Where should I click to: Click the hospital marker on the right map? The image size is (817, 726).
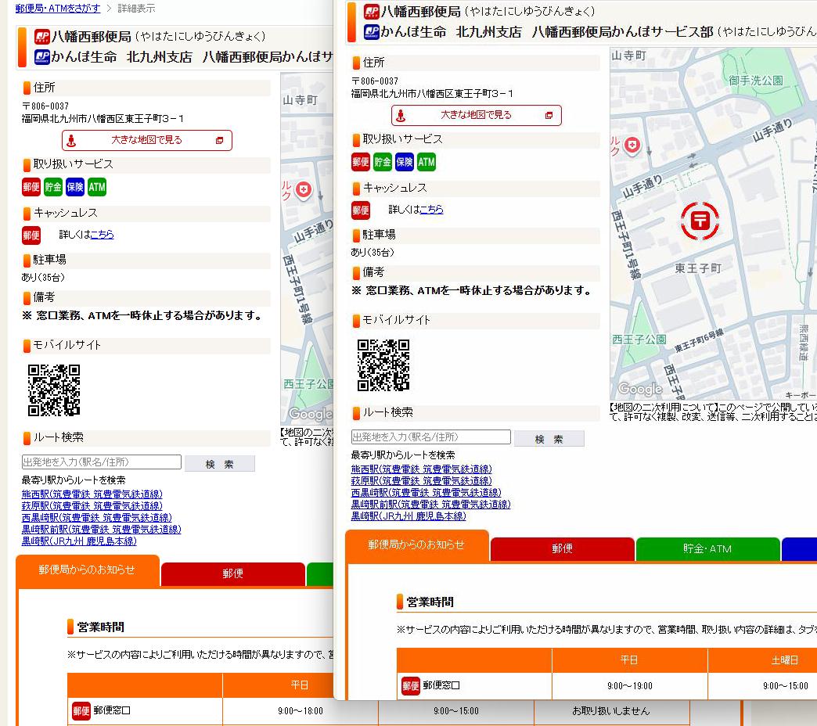632,146
